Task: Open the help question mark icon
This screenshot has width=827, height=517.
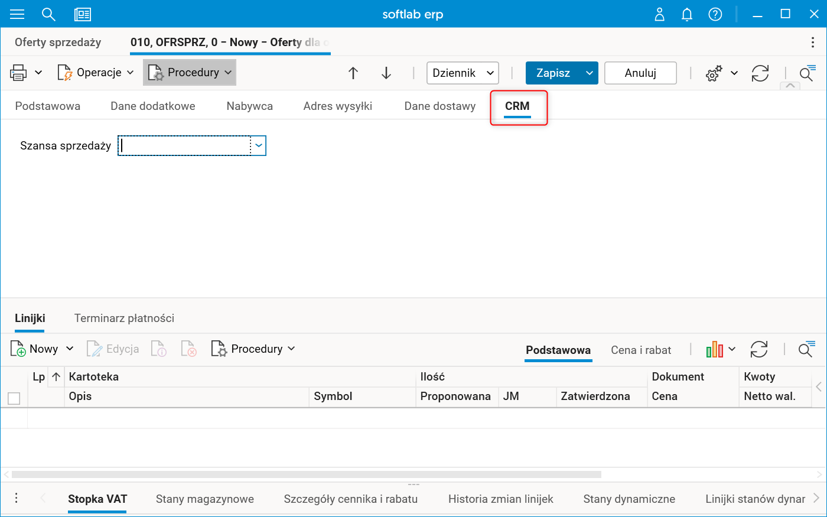Action: point(715,14)
